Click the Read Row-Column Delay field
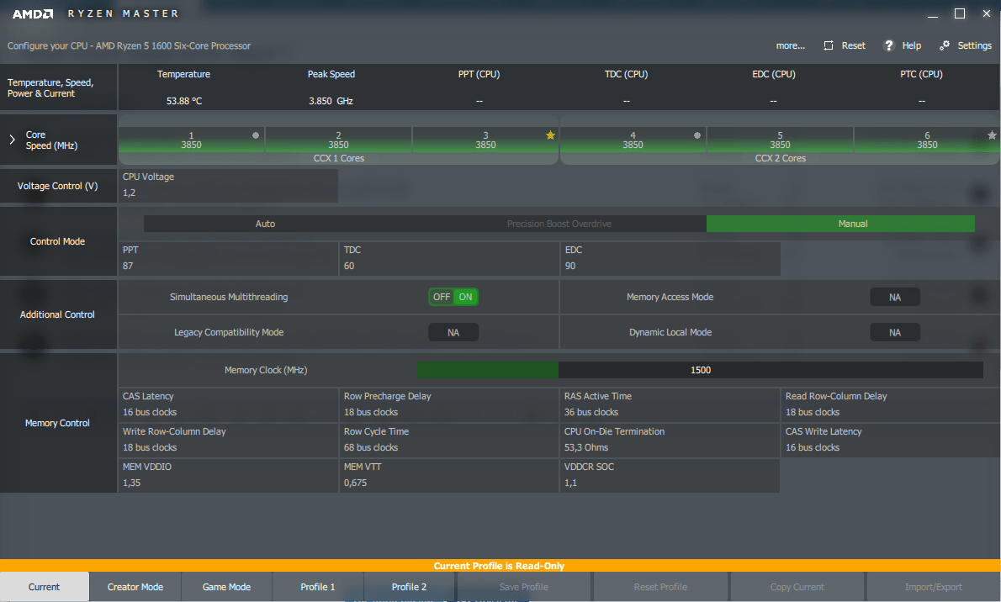The height and width of the screenshot is (602, 1001). pos(891,404)
